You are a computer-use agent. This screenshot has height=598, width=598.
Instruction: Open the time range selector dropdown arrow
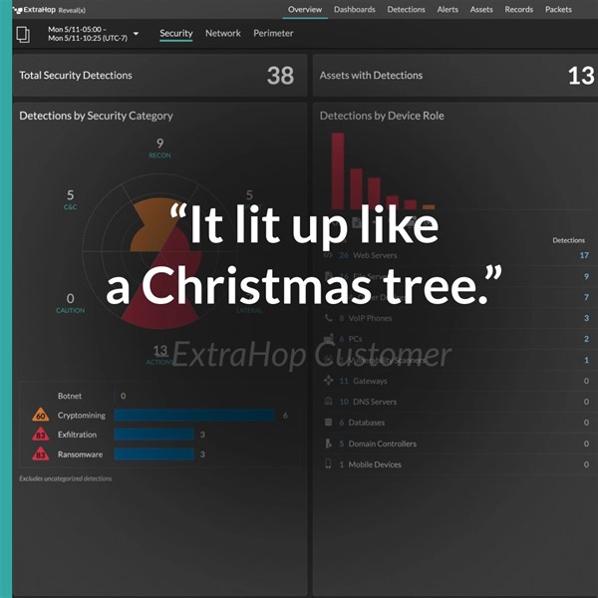click(x=136, y=34)
